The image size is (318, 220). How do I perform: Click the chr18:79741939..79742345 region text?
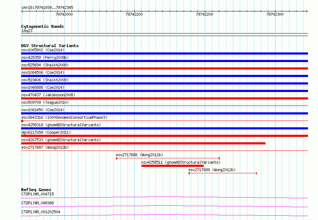[x=47, y=7]
